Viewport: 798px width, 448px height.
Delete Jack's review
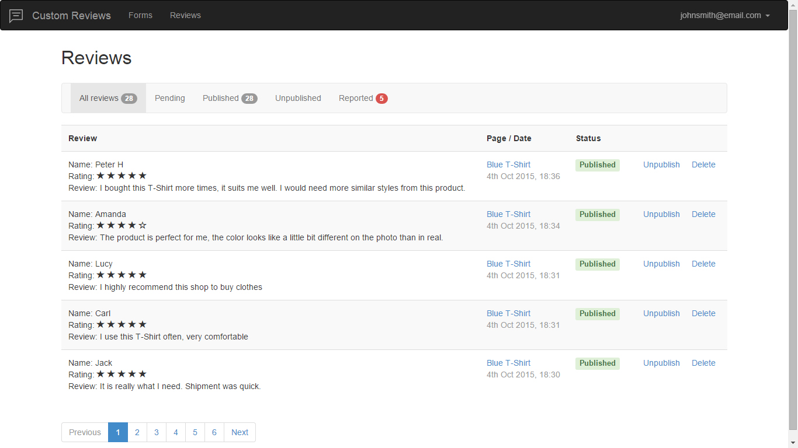coord(703,363)
